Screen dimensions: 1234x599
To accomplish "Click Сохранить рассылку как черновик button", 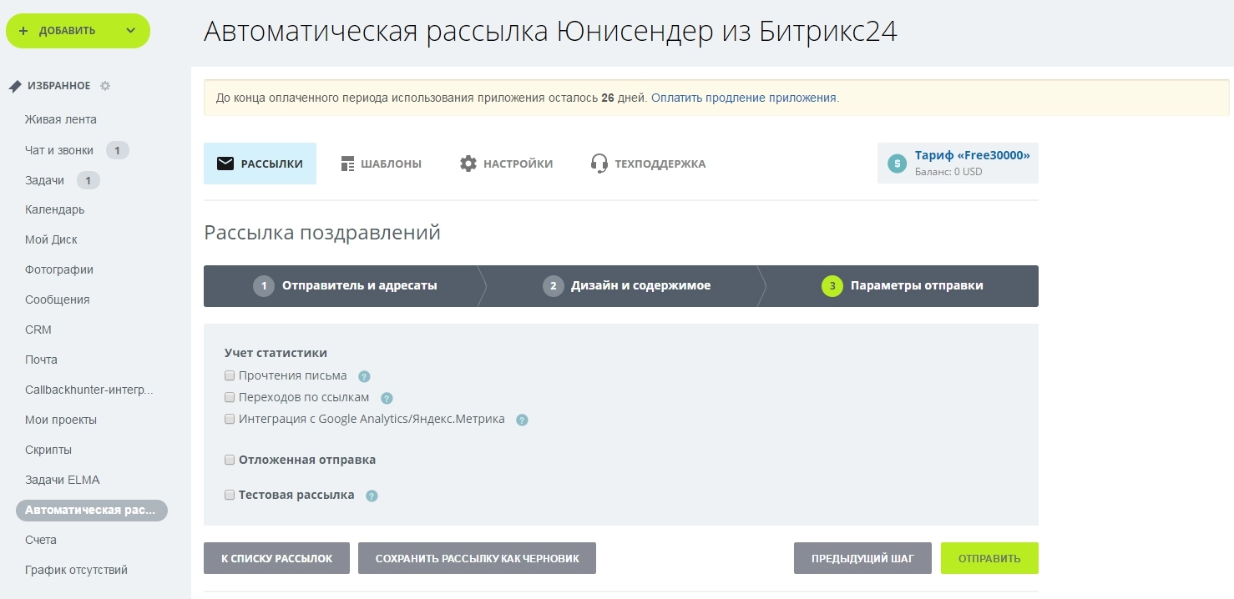I will (x=477, y=558).
